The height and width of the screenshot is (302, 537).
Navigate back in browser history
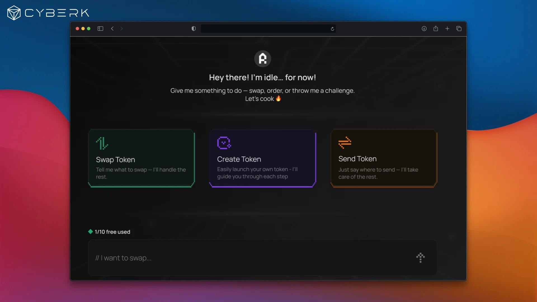(x=112, y=29)
